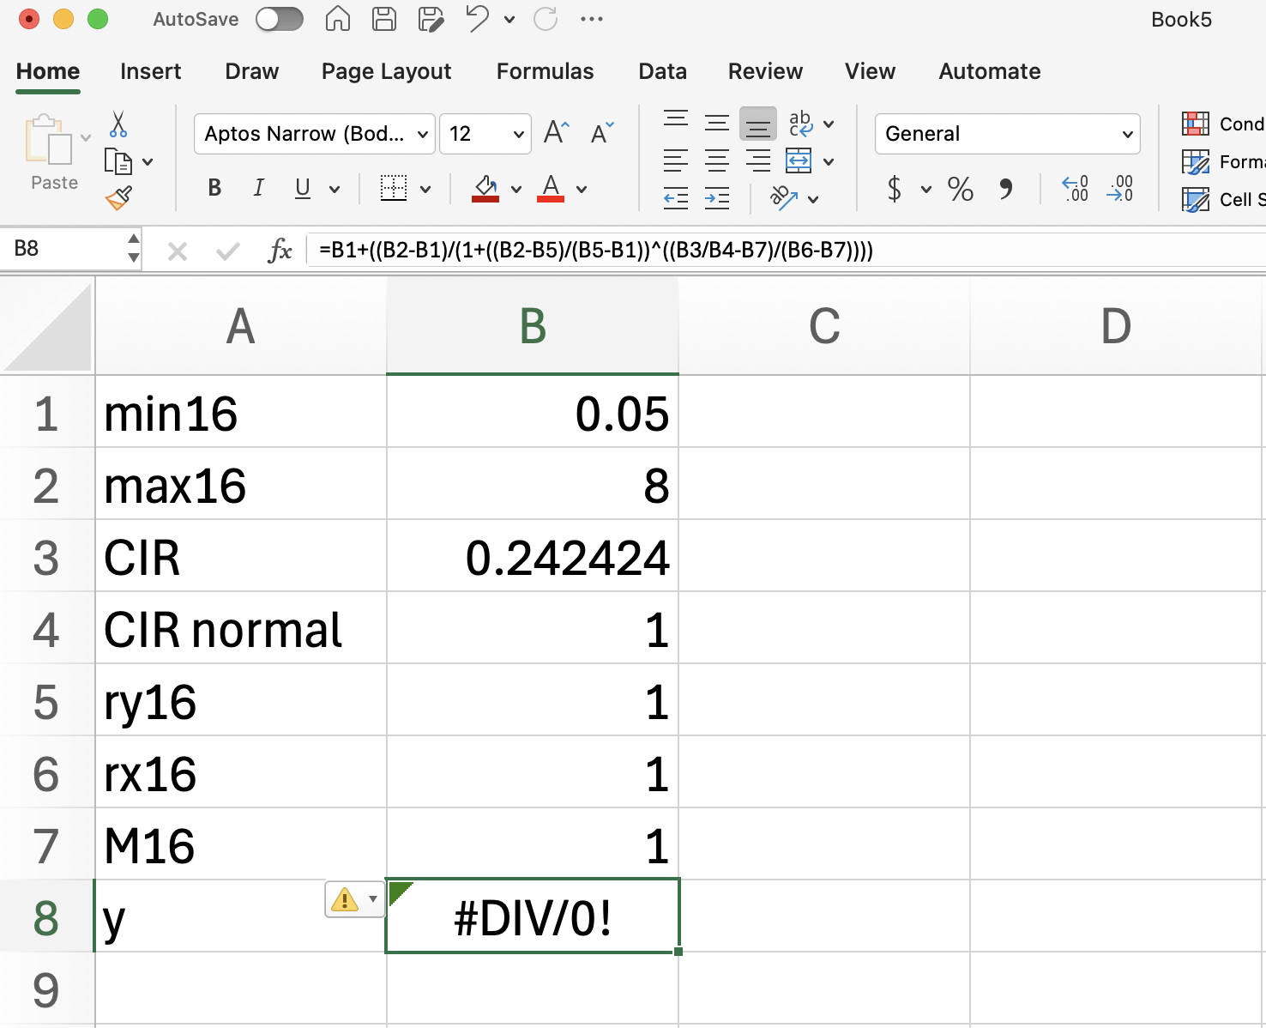This screenshot has height=1028, width=1266.
Task: Expand the Paste options arrow
Action: (86, 138)
